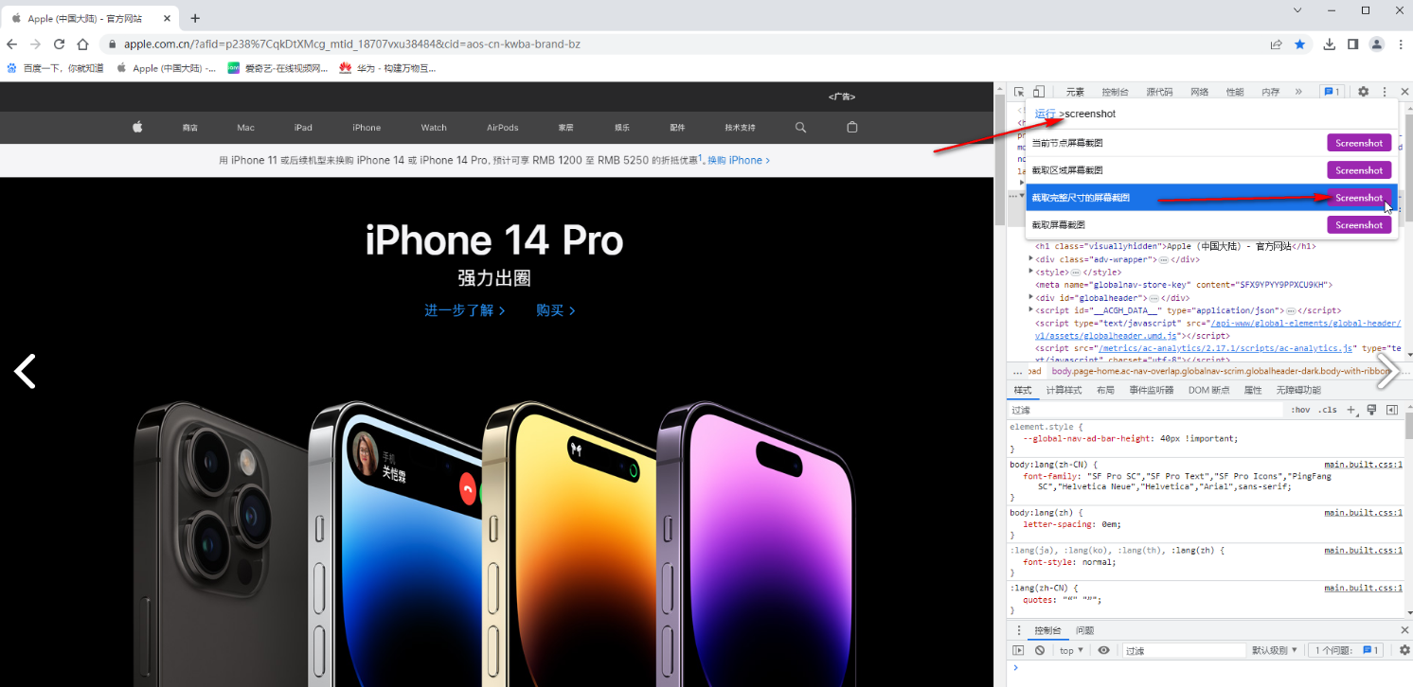The height and width of the screenshot is (687, 1413).
Task: Open the 计算样式 (Computed) tab
Action: click(1064, 390)
